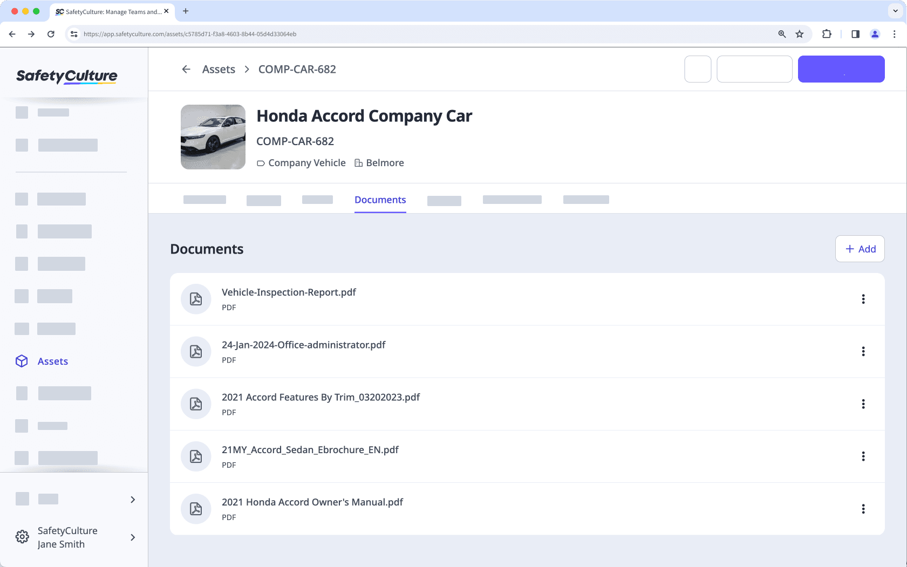
Task: Open the Chrome browser menu
Action: [895, 33]
